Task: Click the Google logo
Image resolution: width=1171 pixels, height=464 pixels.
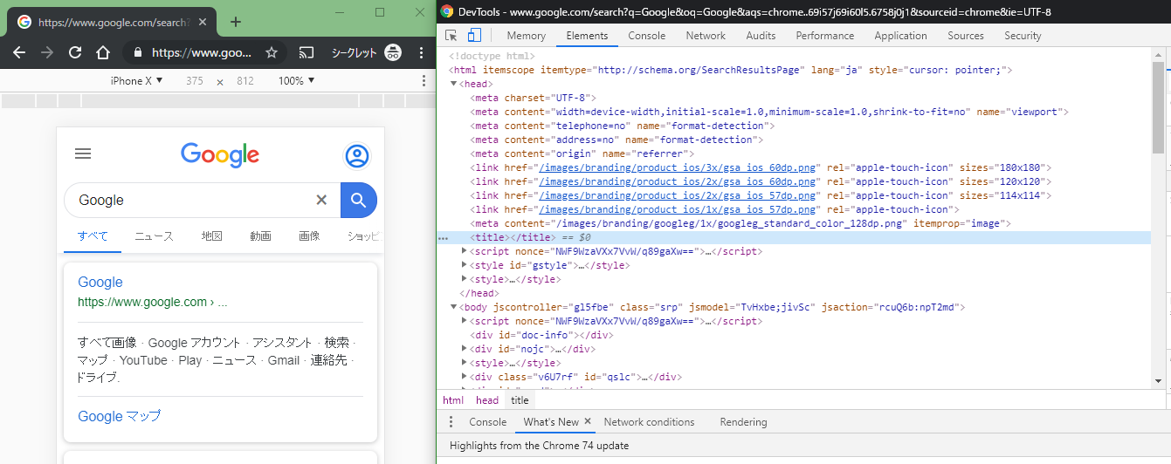Action: click(x=220, y=155)
